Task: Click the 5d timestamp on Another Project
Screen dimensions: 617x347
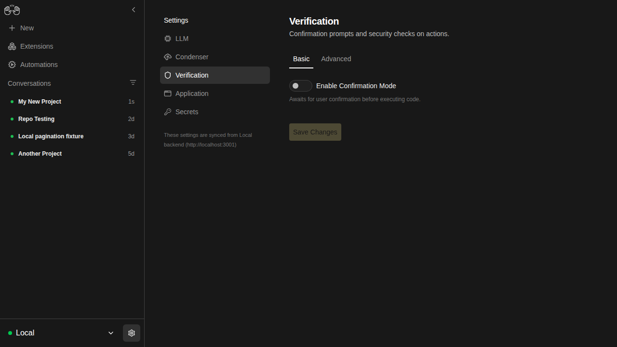Action: coord(131,154)
